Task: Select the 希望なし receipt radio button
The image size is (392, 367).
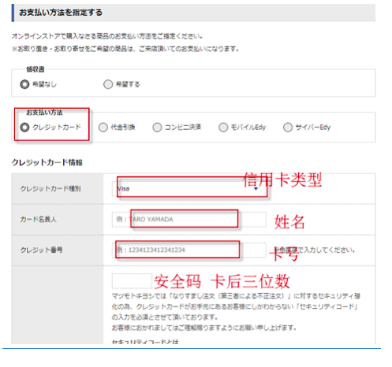Action: [24, 84]
